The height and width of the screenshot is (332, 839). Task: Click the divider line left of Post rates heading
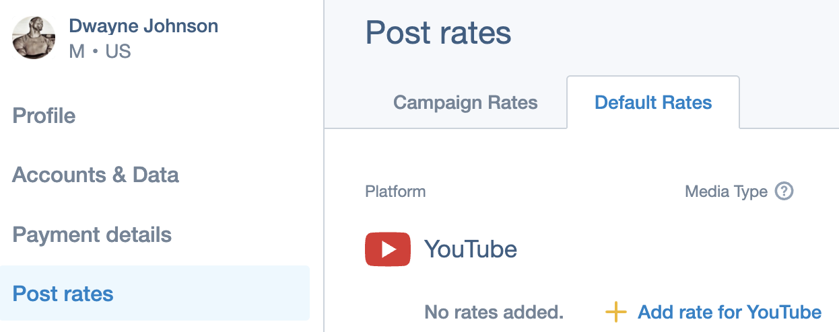[324, 166]
